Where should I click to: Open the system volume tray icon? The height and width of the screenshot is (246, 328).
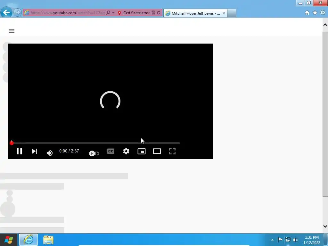pos(296,240)
